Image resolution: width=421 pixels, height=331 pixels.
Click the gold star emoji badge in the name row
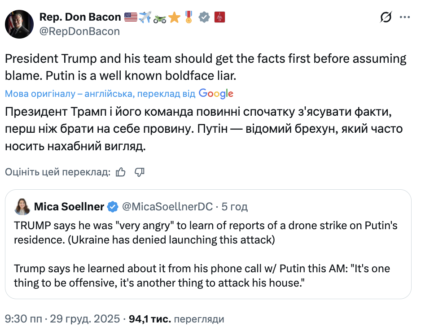pyautogui.click(x=175, y=17)
